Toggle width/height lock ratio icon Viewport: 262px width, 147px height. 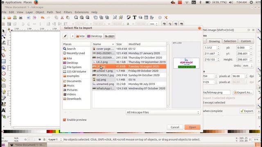(x=128, y=24)
